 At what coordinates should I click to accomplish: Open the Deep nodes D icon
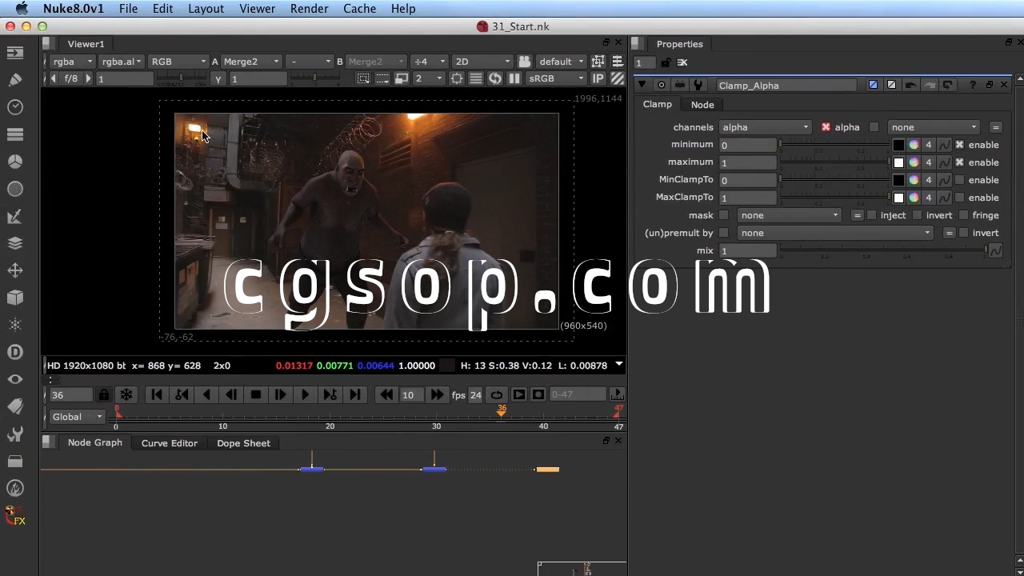coord(15,352)
